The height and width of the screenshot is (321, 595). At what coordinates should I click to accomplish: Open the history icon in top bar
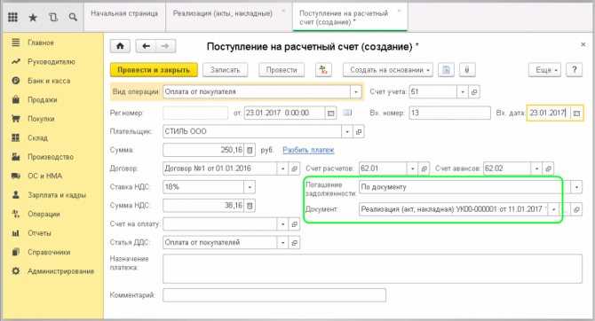pyautogui.click(x=53, y=17)
